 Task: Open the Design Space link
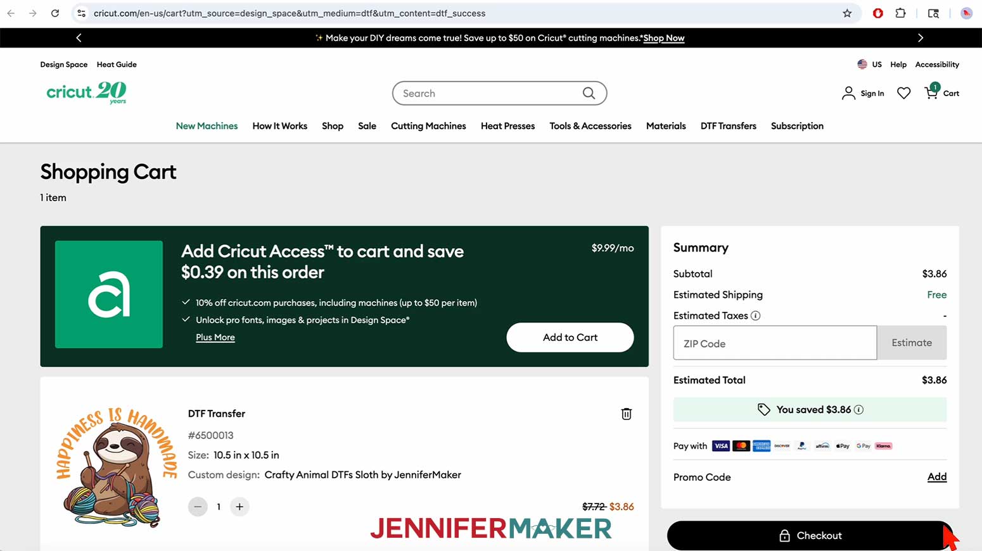click(x=64, y=65)
